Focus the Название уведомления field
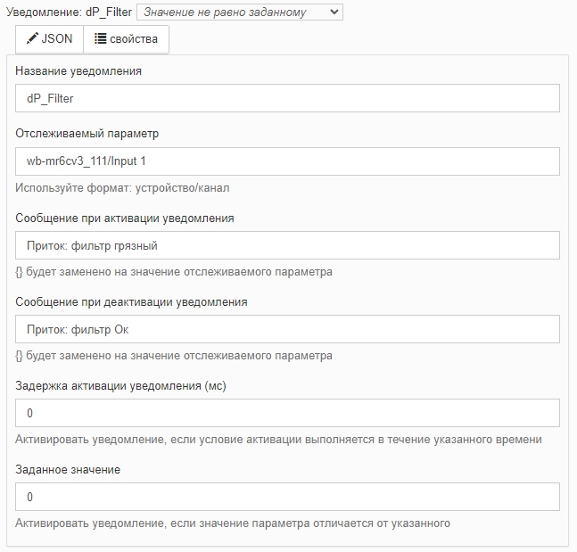577x552 pixels. pyautogui.click(x=287, y=98)
